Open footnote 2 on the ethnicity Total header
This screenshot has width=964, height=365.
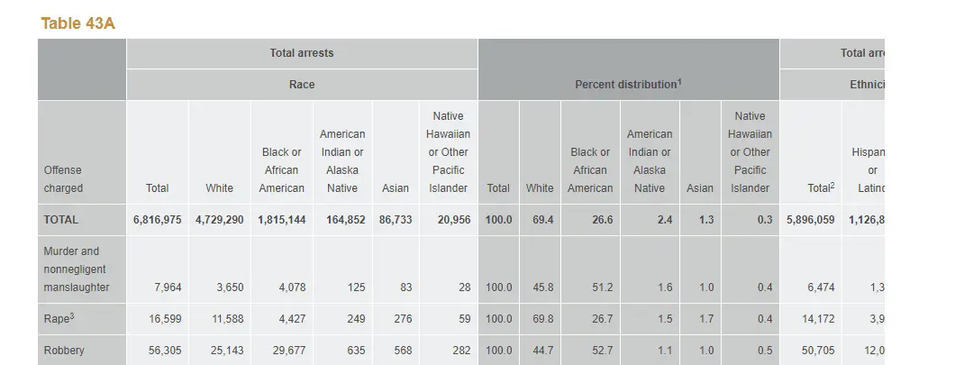pos(832,186)
